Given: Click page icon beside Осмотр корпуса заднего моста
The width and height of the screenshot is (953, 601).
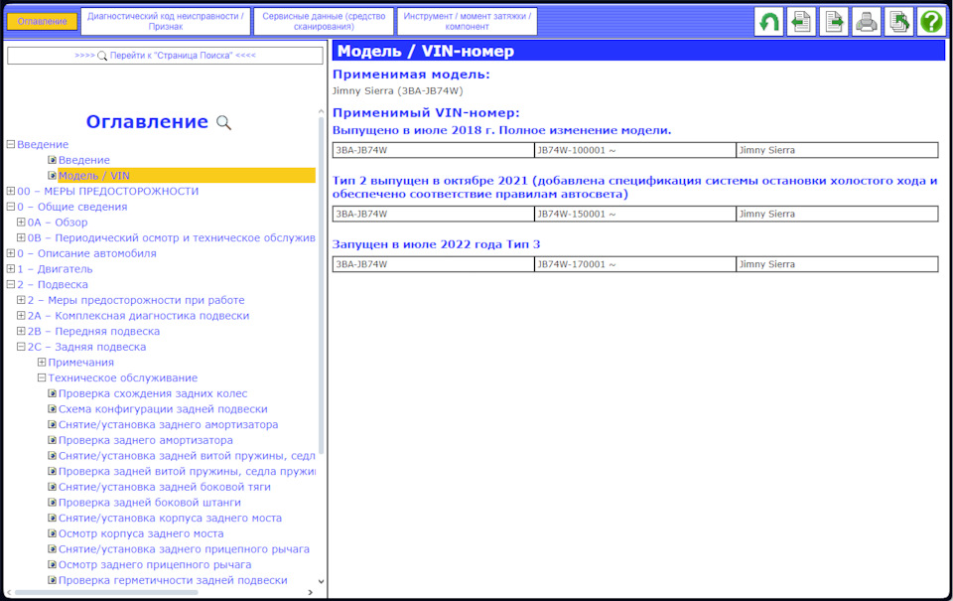Looking at the screenshot, I should [x=53, y=533].
